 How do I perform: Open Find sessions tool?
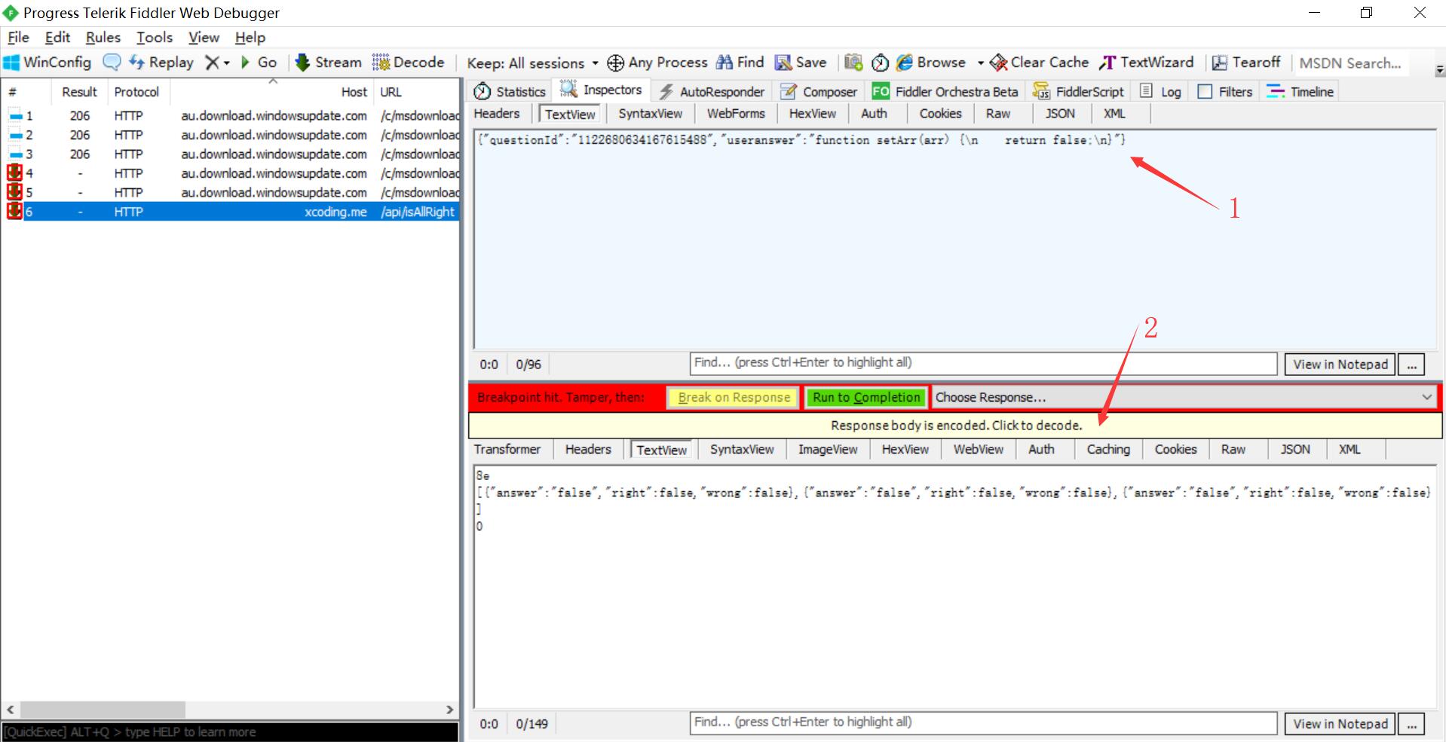point(740,63)
